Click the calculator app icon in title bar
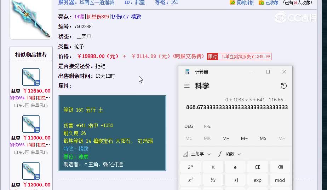 (x=187, y=72)
